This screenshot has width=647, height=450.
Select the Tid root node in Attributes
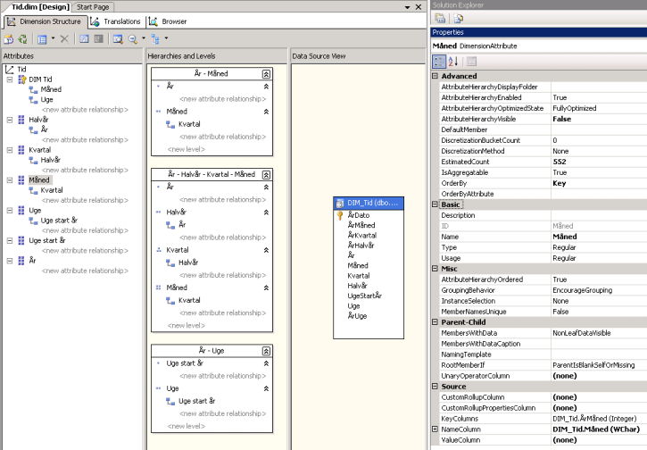pos(21,70)
